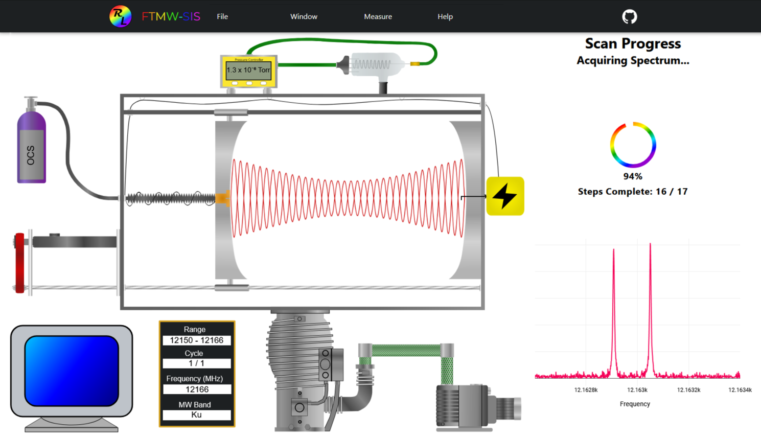Click the FTMW-SIS title link
The image size is (761, 437).
[x=171, y=16]
